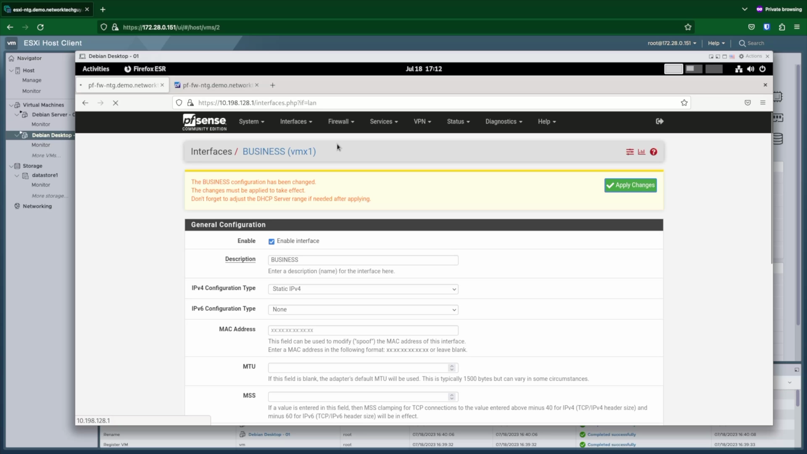This screenshot has width=807, height=454.
Task: Click the console Actions gear icon
Action: pos(741,56)
